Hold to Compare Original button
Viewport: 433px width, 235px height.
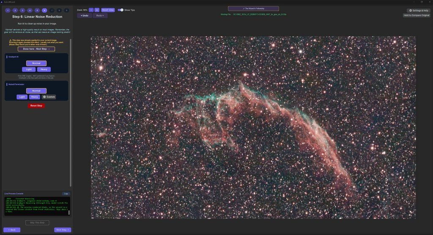(x=417, y=16)
